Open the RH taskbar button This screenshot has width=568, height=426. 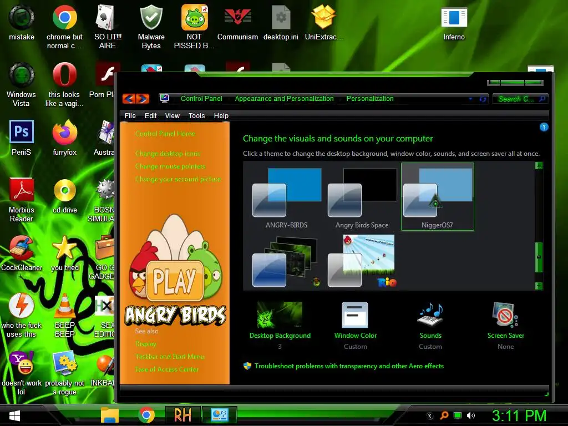coord(182,415)
